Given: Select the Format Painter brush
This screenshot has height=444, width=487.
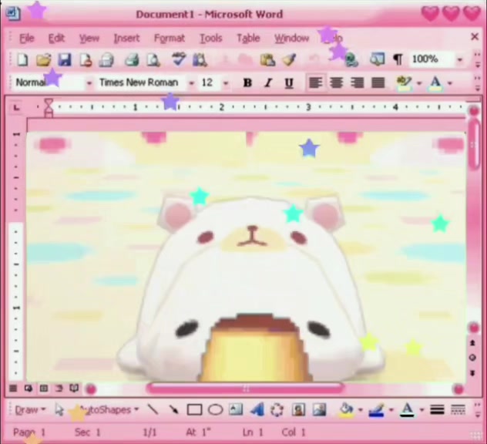Looking at the screenshot, I should pyautogui.click(x=289, y=59).
